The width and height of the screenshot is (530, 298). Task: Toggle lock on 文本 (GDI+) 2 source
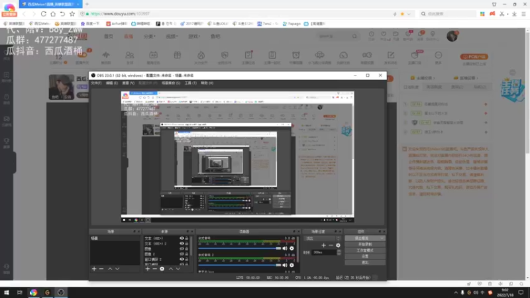(x=187, y=244)
